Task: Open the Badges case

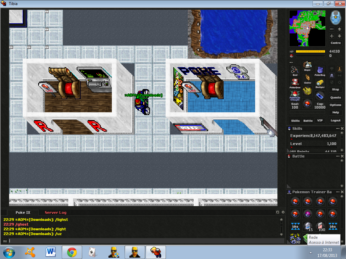Action: tap(320, 84)
